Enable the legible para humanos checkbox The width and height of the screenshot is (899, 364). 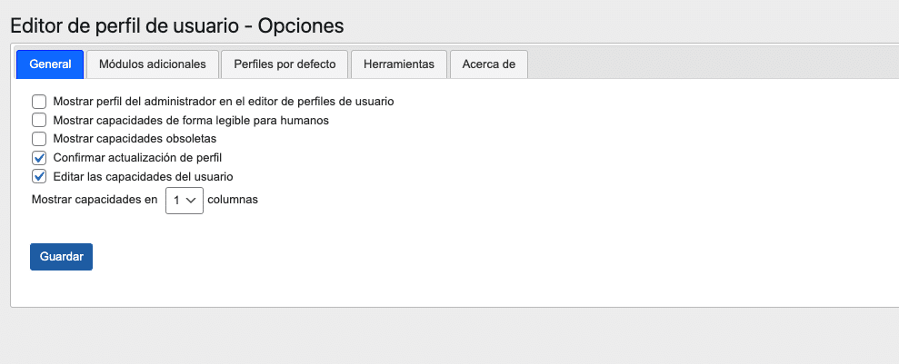(x=39, y=120)
